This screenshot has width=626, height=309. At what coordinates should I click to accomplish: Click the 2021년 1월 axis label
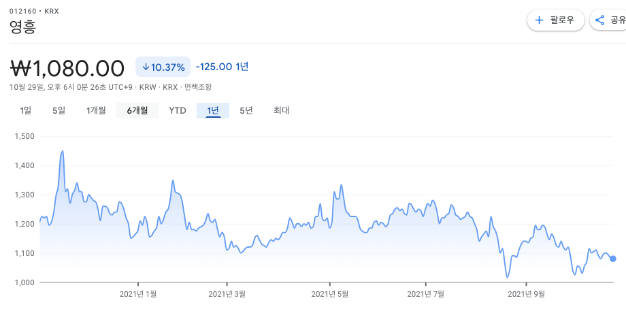[138, 294]
